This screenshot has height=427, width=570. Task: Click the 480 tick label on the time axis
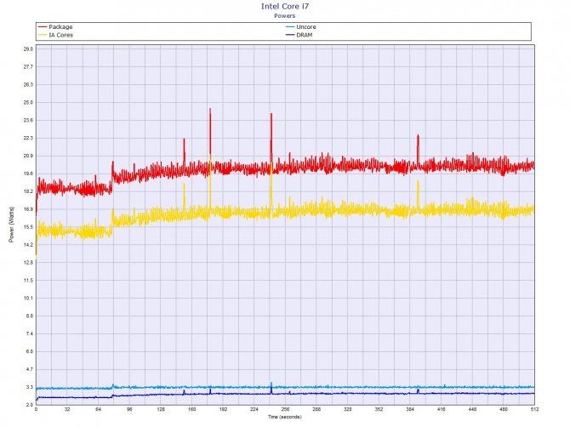coord(504,409)
